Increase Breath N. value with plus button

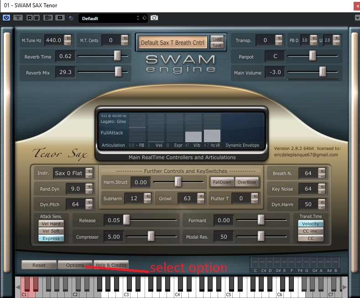coord(322,170)
